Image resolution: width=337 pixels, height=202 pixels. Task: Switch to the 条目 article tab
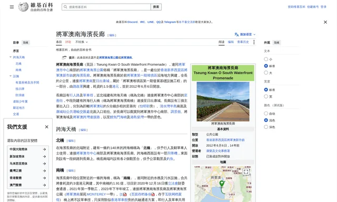(59, 42)
